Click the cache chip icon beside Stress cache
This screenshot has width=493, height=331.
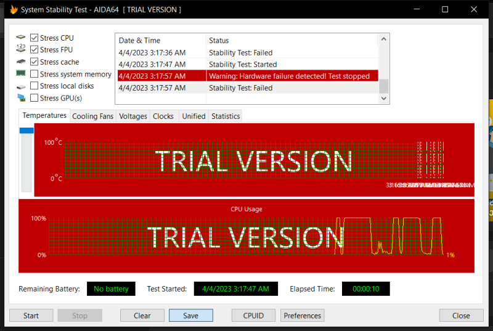21,62
